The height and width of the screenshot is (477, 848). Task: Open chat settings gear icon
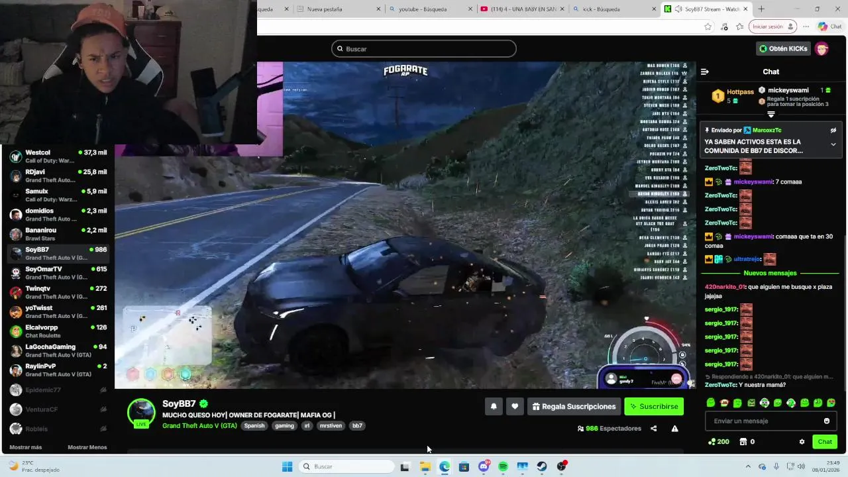[802, 442]
